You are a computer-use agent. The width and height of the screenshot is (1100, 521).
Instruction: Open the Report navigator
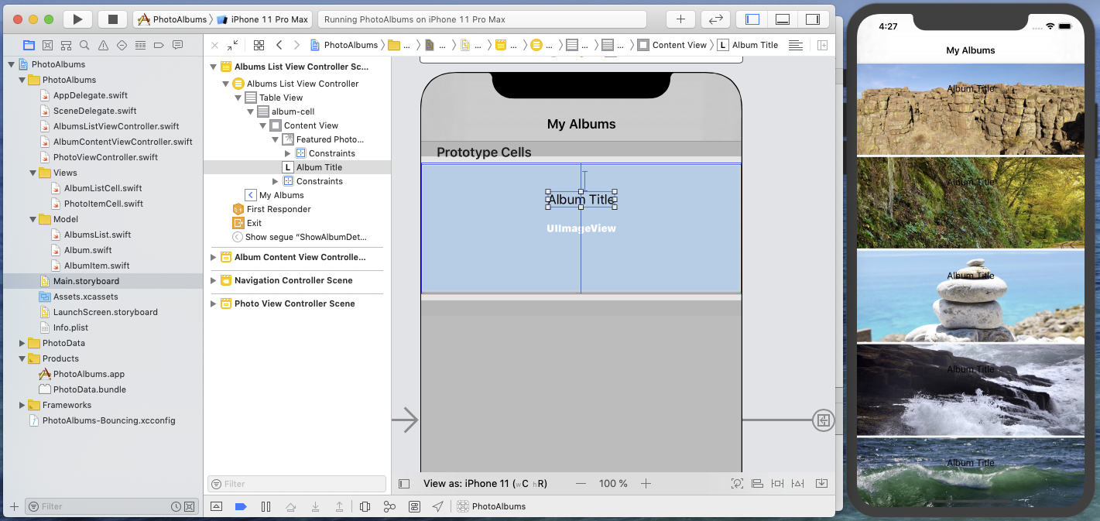(177, 45)
